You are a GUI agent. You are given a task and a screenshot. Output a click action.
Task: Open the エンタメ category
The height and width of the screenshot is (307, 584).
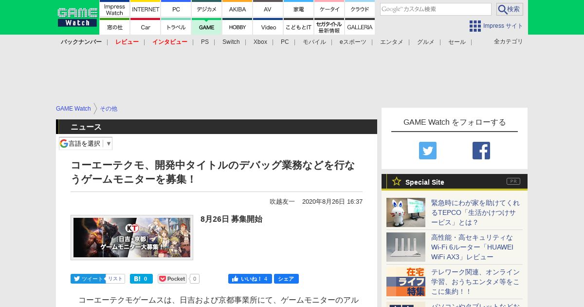392,42
